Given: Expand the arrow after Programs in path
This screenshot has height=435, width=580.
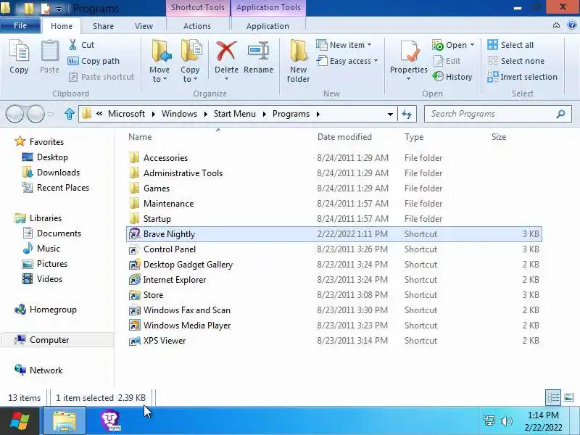Looking at the screenshot, I should pyautogui.click(x=318, y=114).
